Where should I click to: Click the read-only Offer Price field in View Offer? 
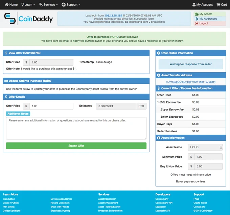tap(51, 62)
